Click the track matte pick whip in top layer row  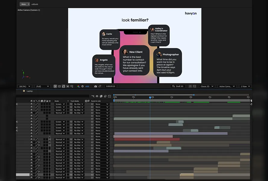[71, 104]
